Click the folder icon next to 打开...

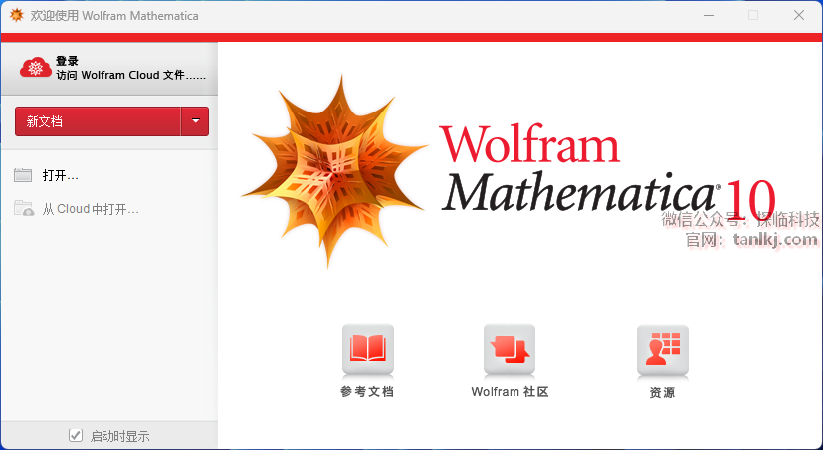23,175
